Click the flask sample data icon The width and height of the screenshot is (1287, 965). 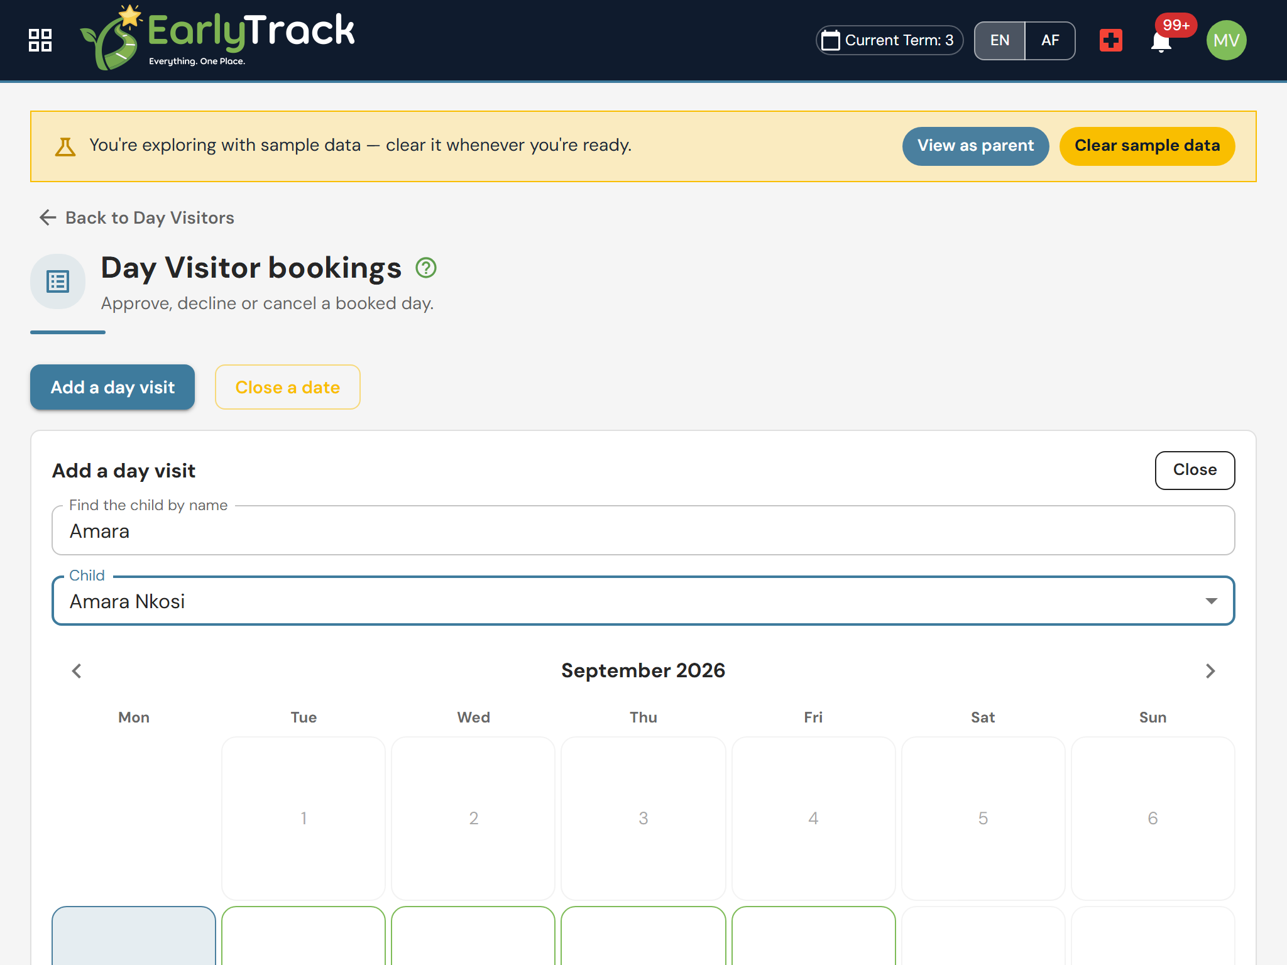[65, 146]
